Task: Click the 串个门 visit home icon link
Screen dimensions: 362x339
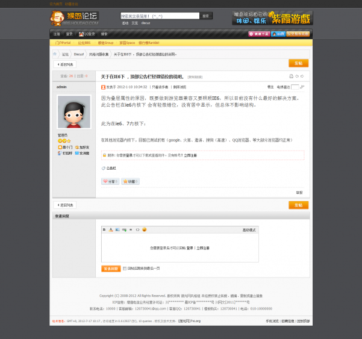Action: pos(65,148)
